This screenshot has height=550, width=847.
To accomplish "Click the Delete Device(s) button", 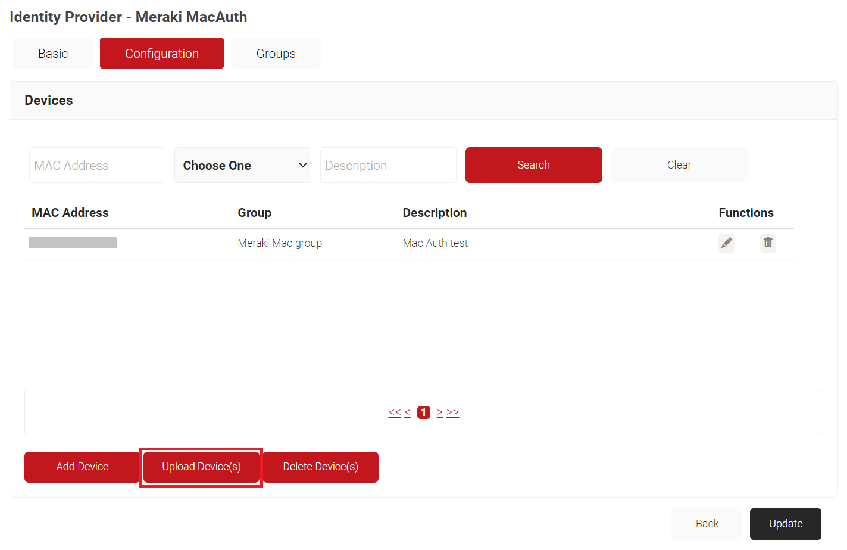I will tap(320, 467).
